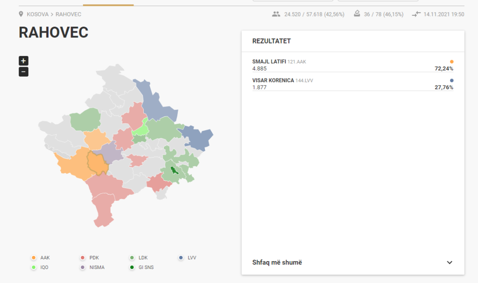The image size is (478, 283).
Task: Click orange dot beside Smajl Latifi result
Action: tap(451, 62)
